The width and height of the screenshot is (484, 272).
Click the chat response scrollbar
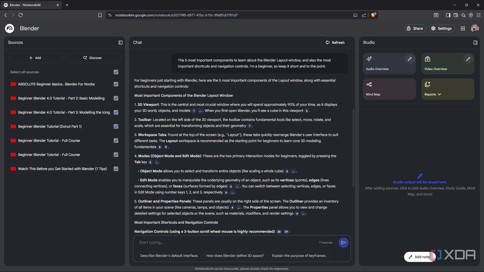tap(353, 147)
